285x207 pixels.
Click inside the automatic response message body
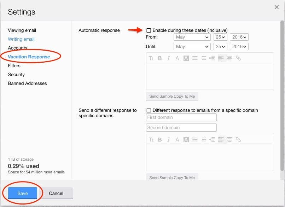click(210, 76)
